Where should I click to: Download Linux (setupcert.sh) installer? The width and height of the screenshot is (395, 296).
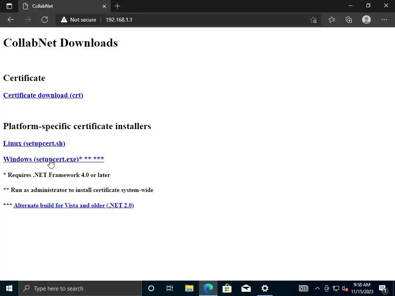(34, 143)
